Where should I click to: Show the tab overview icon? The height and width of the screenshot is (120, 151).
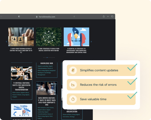point(112,16)
